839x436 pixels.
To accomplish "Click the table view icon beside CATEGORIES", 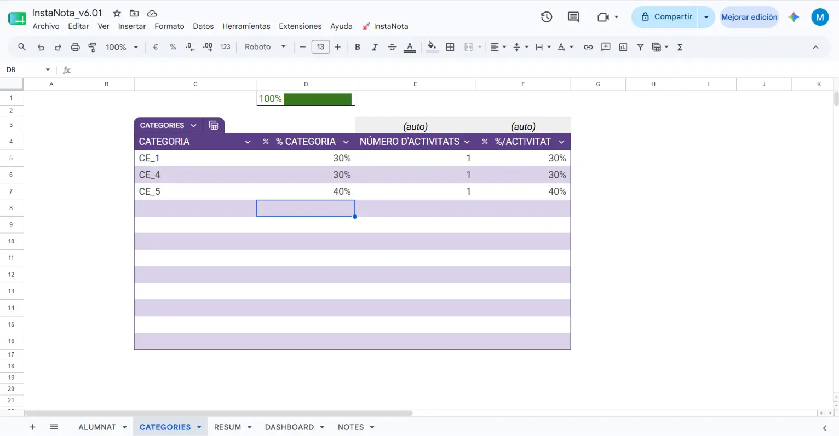I will (214, 125).
